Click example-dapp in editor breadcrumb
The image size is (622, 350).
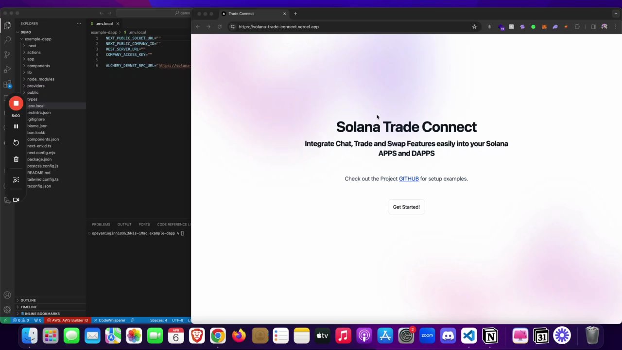[x=104, y=32]
